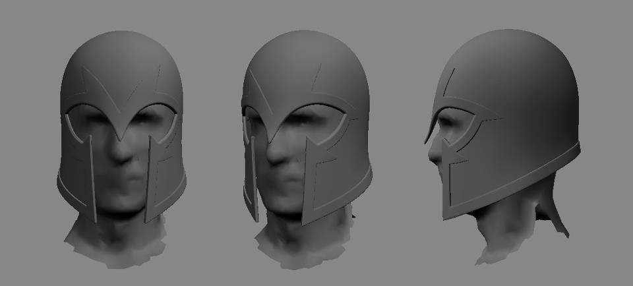This screenshot has height=286, width=633.
Task: Select the three-quarter view helmet model
Action: 307,127
